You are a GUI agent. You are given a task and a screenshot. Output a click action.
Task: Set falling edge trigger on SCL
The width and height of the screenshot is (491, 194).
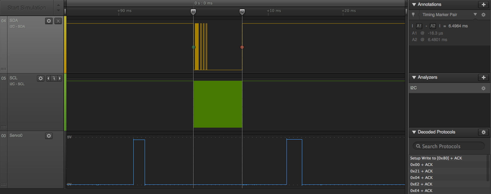[x=54, y=78]
